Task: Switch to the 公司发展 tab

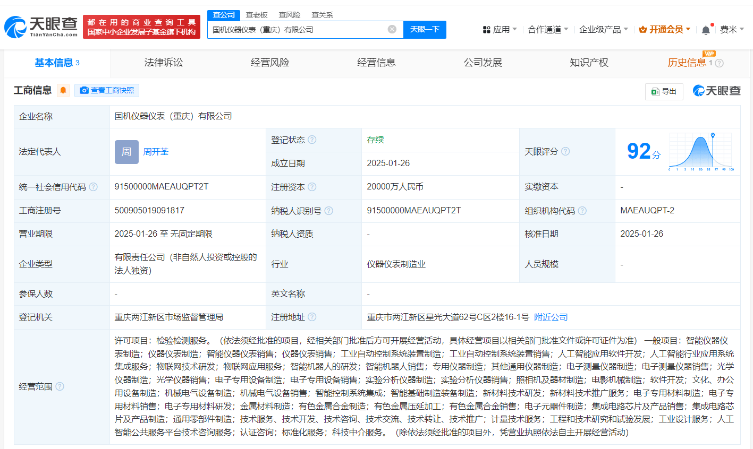Action: coord(483,63)
